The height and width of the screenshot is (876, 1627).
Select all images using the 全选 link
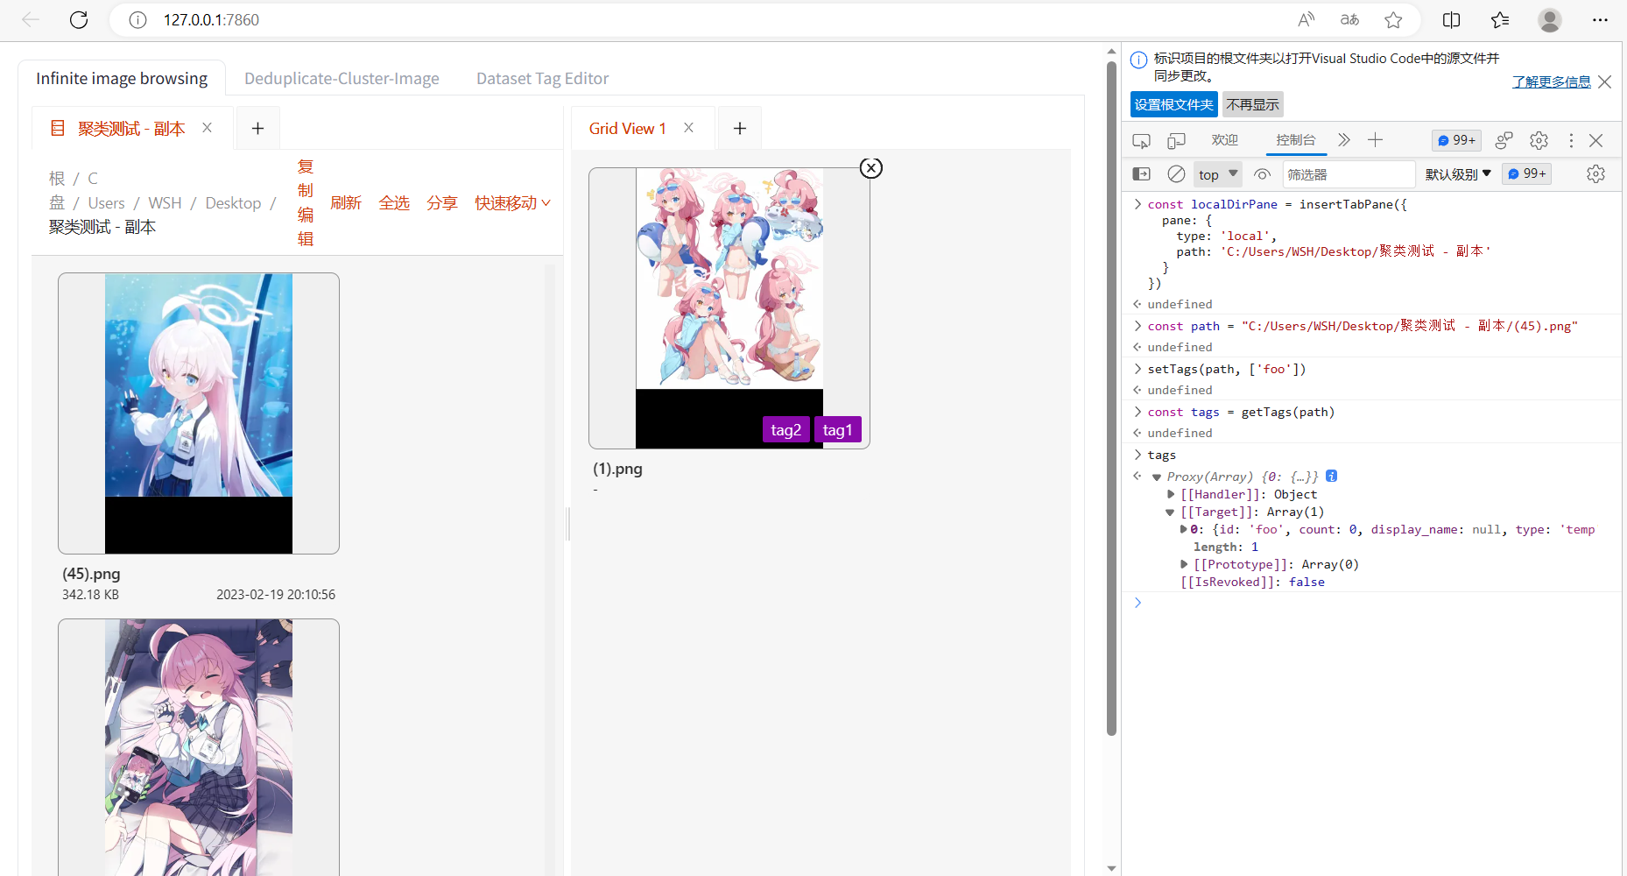click(x=394, y=202)
